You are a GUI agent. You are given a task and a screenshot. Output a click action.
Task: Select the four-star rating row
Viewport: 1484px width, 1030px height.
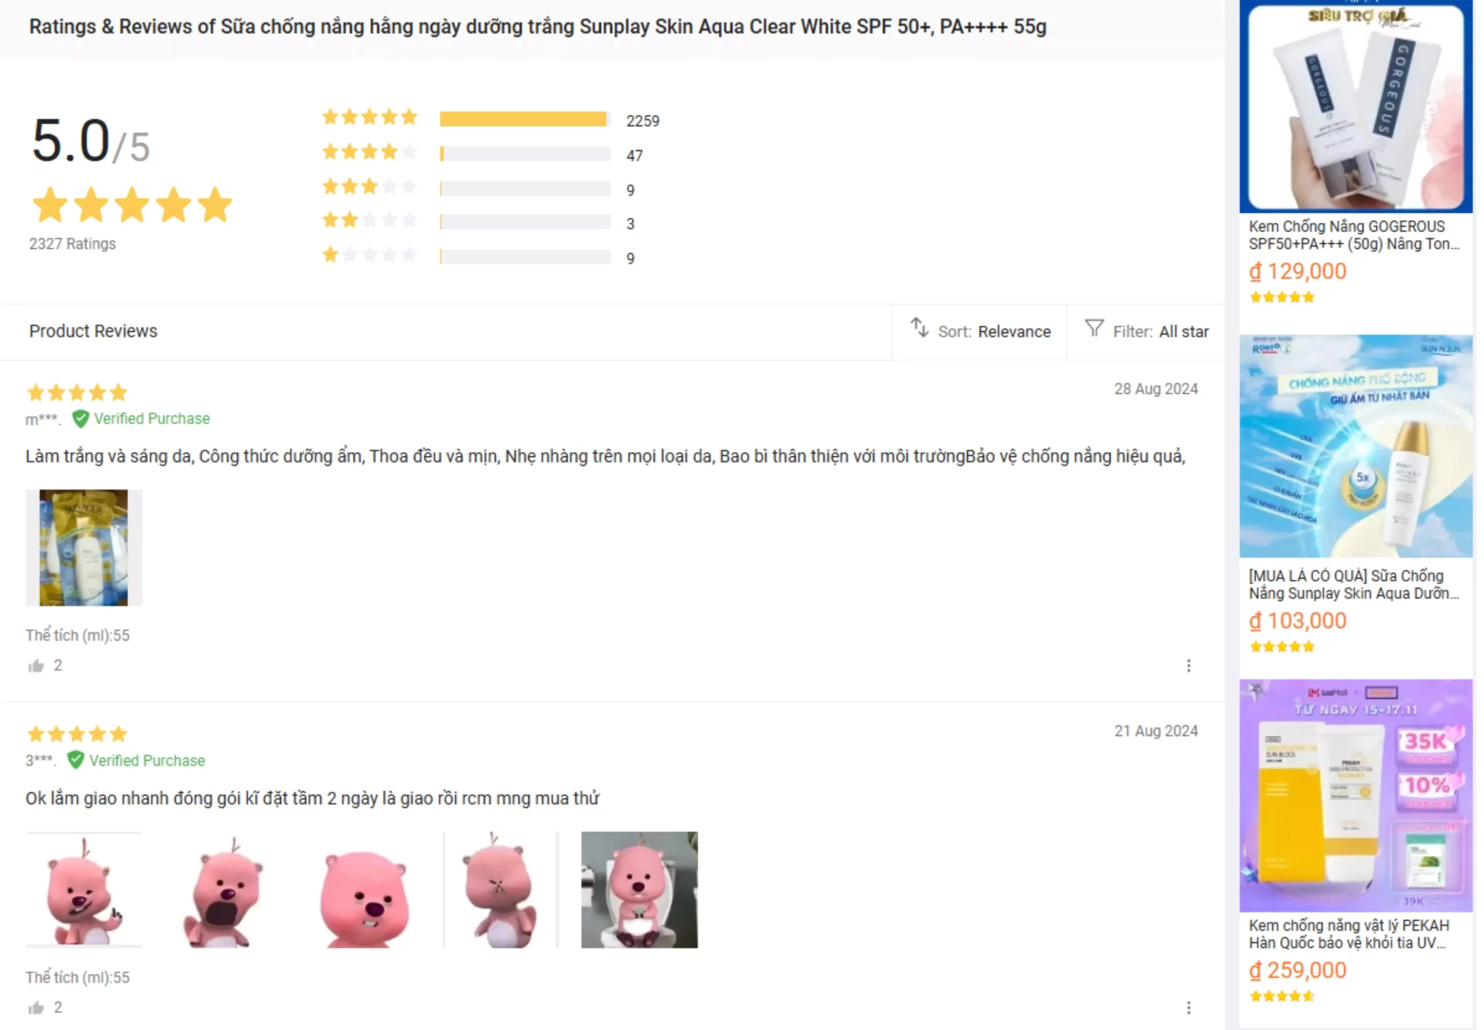click(x=483, y=154)
